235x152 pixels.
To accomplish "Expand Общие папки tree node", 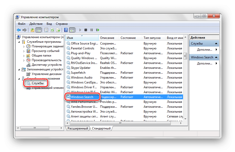I will (24, 56).
